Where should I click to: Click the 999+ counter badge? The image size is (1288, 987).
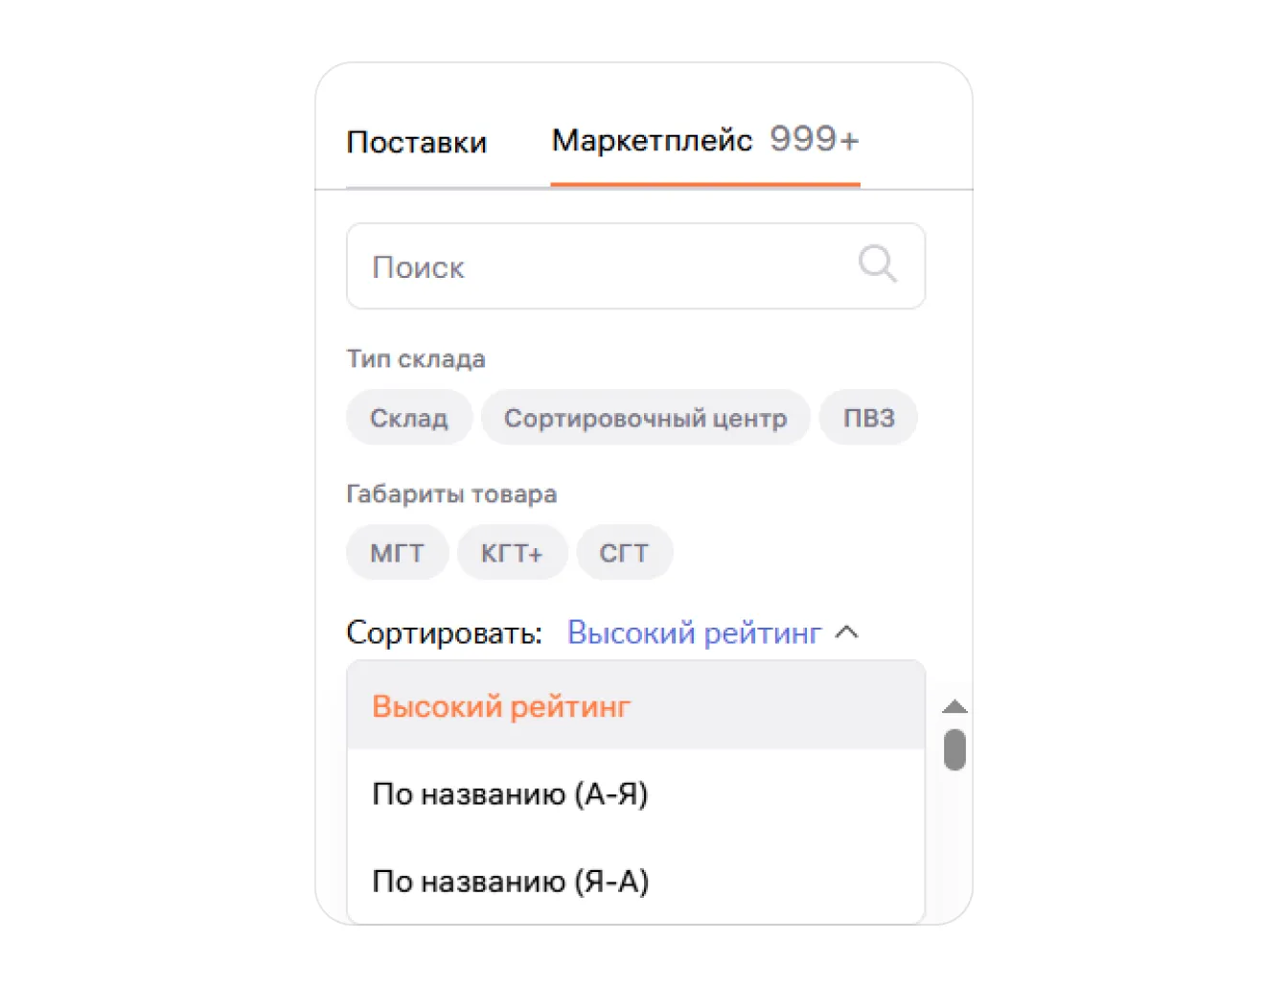coord(815,140)
